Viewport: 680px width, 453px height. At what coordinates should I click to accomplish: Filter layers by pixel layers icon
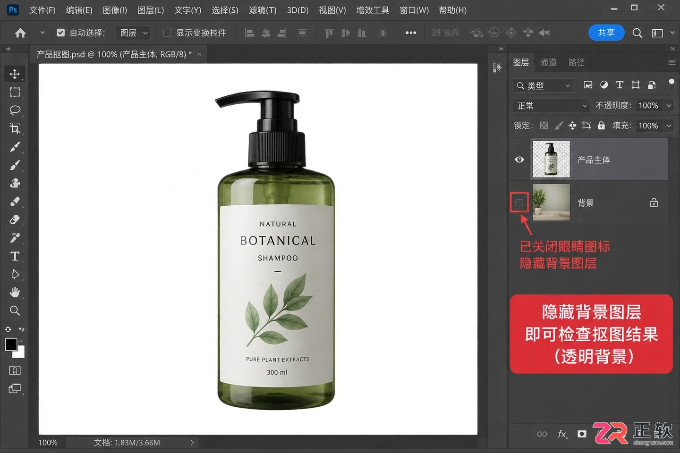coord(588,85)
